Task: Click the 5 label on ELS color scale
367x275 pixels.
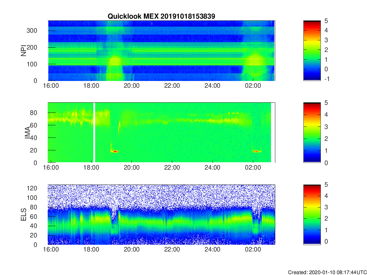Action: [x=326, y=185]
